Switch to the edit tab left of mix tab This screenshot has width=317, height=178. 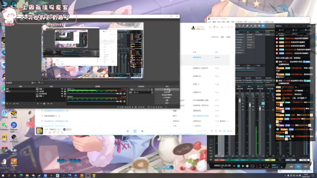[x=291, y=167]
